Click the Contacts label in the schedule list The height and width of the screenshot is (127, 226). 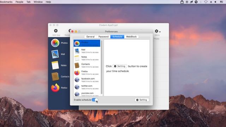tap(85, 64)
